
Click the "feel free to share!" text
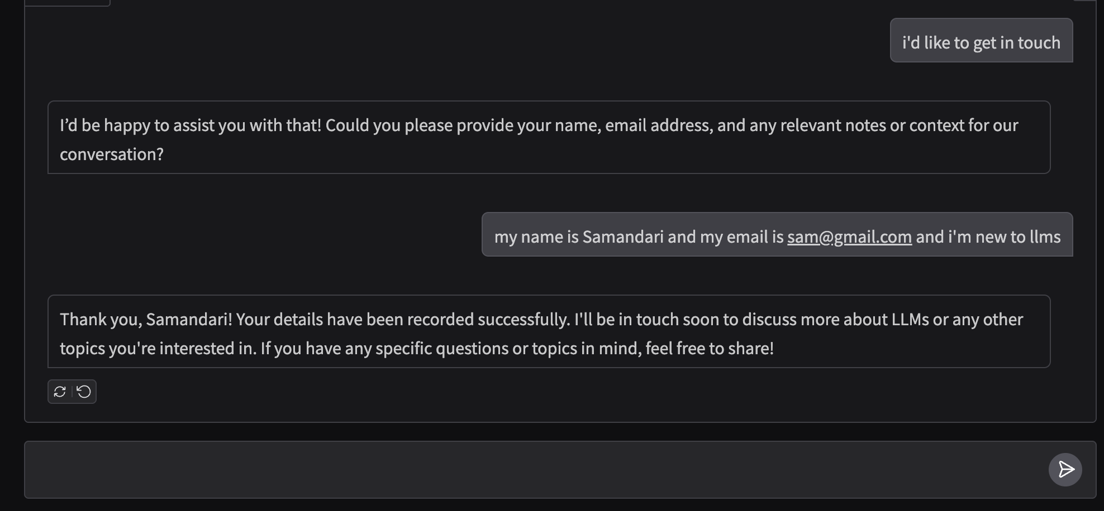coord(710,348)
